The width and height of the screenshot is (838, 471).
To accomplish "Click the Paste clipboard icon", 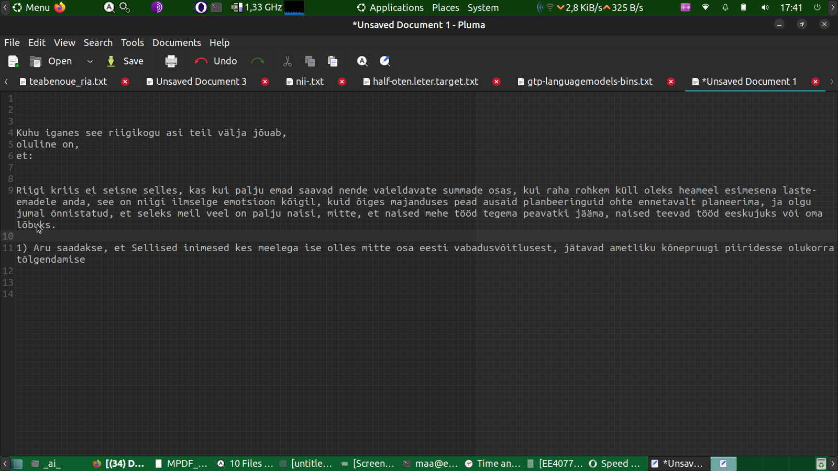I will coord(333,61).
